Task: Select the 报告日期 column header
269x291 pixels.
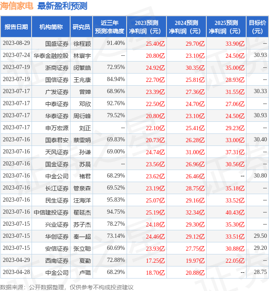Action: pos(16,27)
